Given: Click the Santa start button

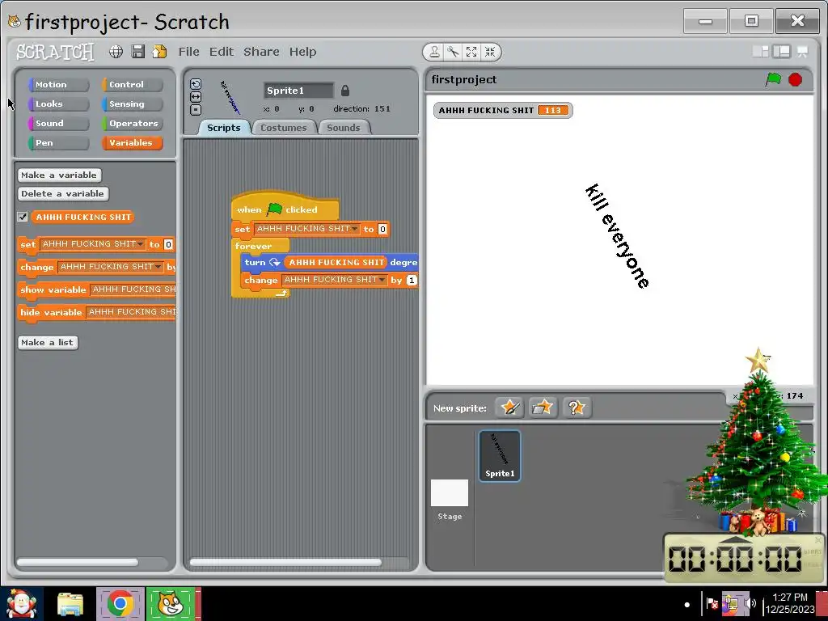Looking at the screenshot, I should [22, 603].
